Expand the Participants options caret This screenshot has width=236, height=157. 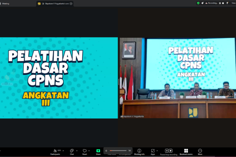click(63, 151)
